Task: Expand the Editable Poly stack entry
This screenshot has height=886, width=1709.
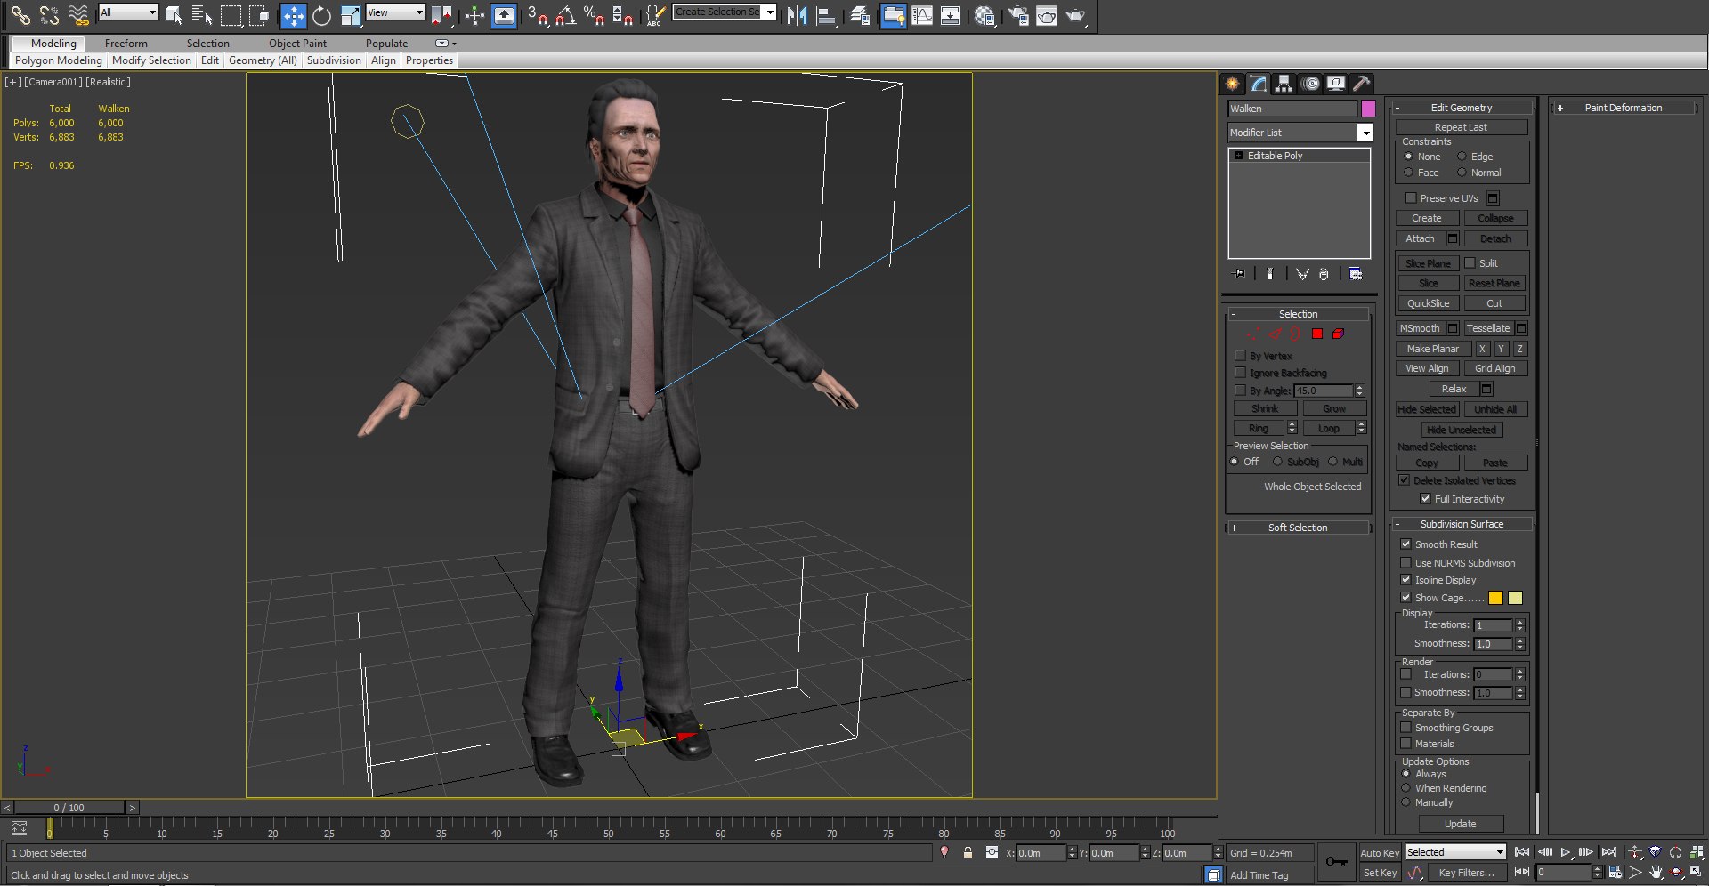Action: (x=1238, y=156)
